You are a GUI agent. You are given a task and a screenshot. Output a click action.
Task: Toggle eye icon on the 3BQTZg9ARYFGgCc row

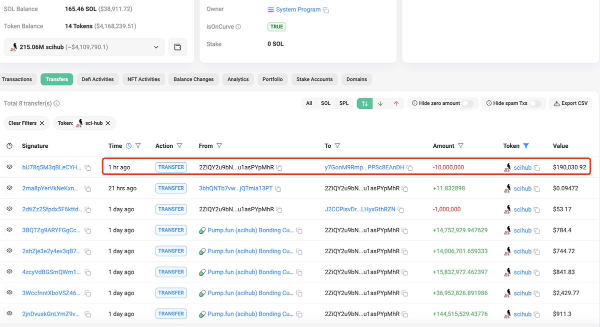click(9, 230)
